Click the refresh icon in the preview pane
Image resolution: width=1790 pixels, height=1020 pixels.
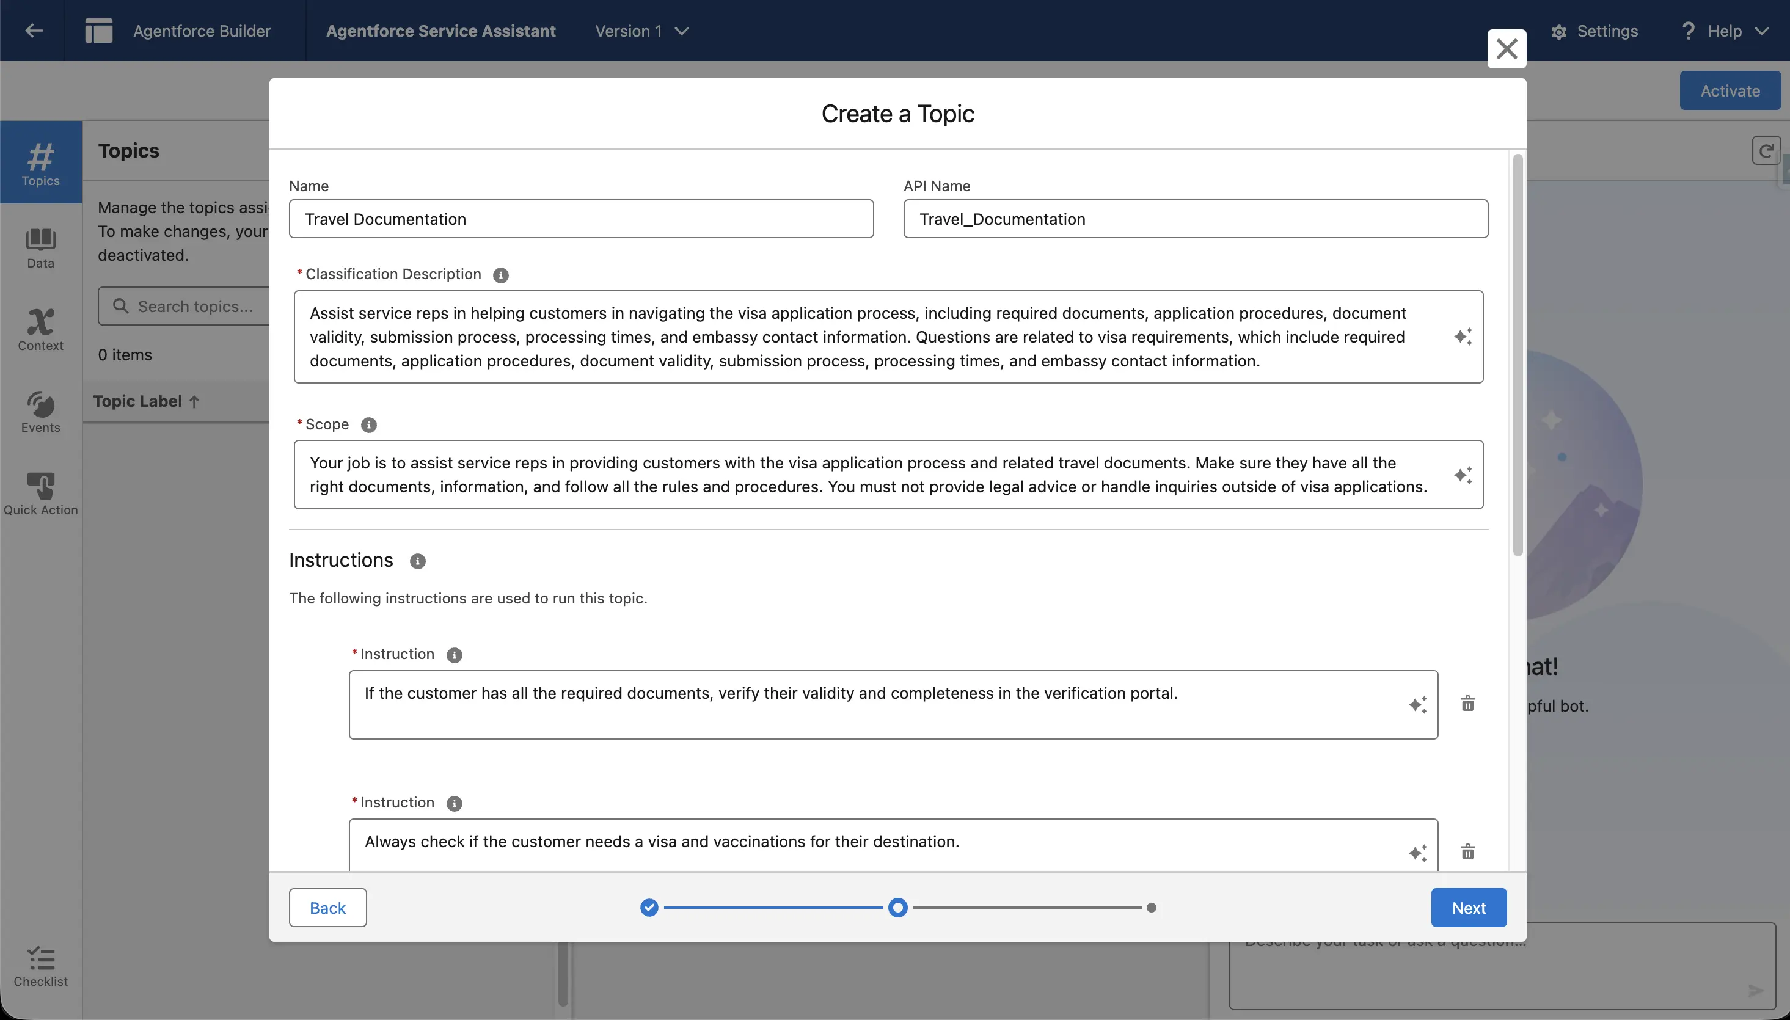pos(1766,150)
